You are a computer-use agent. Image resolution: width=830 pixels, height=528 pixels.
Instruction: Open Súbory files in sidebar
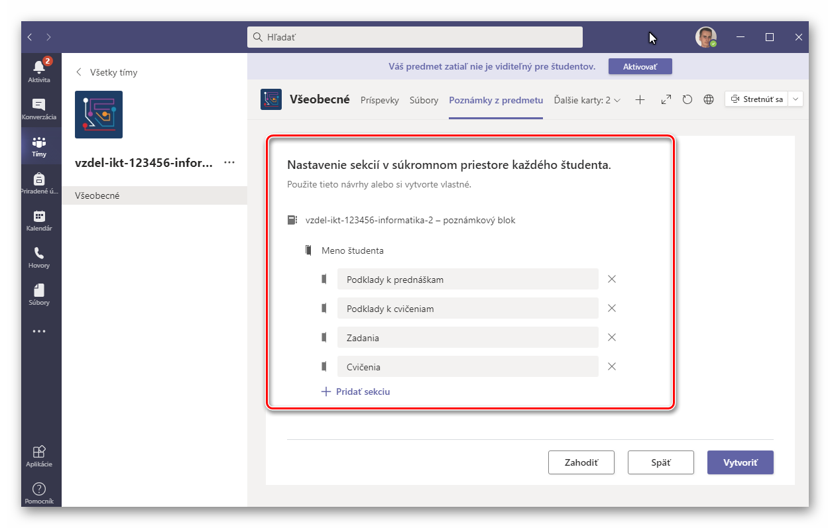click(x=39, y=294)
